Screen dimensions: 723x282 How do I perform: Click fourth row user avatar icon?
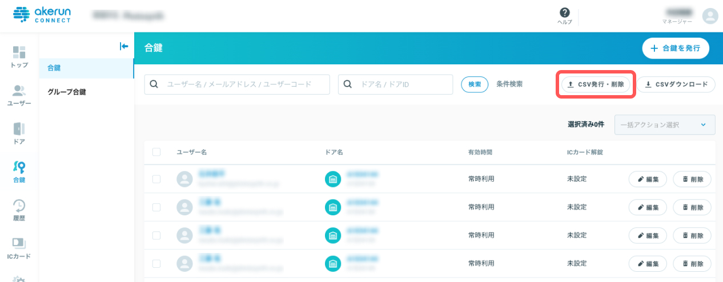pyautogui.click(x=184, y=264)
